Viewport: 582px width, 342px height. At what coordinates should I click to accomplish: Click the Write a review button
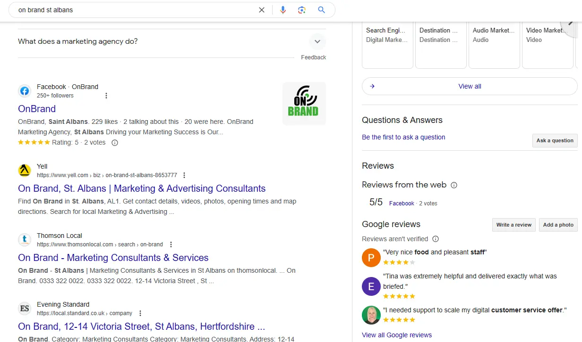[x=514, y=225]
